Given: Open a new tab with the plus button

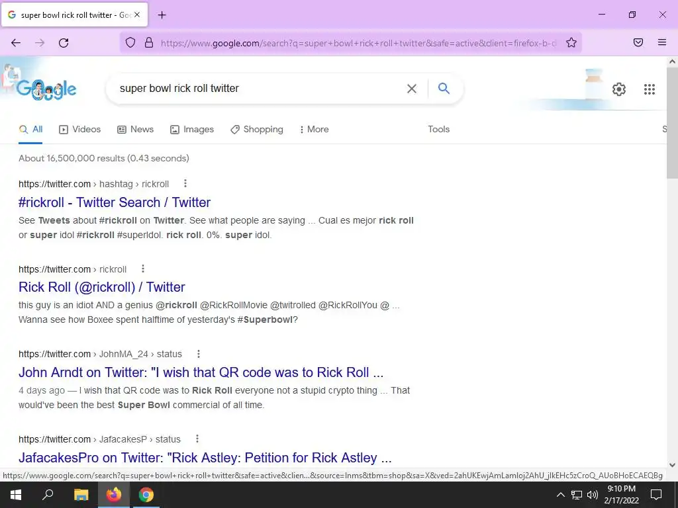Looking at the screenshot, I should point(162,15).
